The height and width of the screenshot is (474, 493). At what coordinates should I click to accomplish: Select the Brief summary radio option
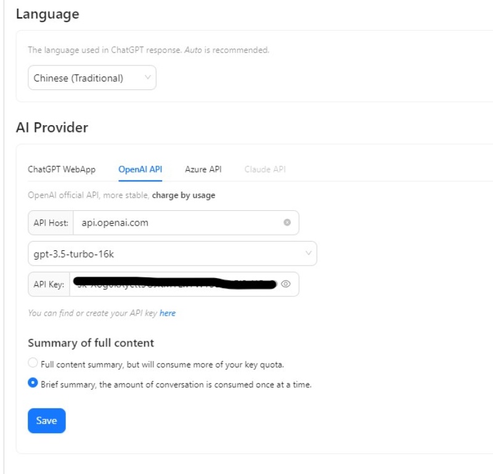[33, 383]
